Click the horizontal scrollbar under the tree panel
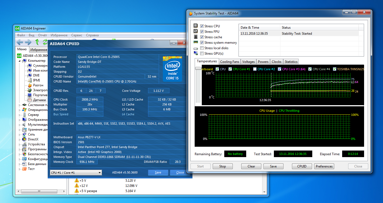 41,191
